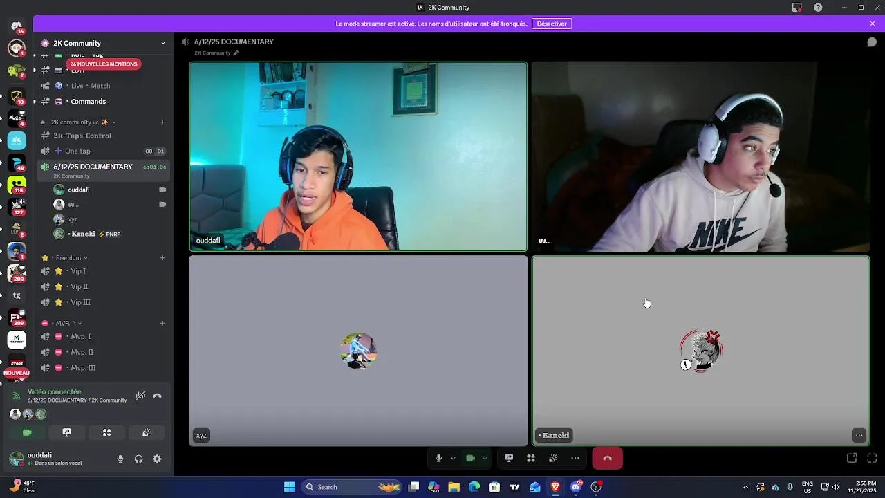The image size is (885, 498).
Task: Join the Vip II voice channel
Action: (x=104, y=286)
